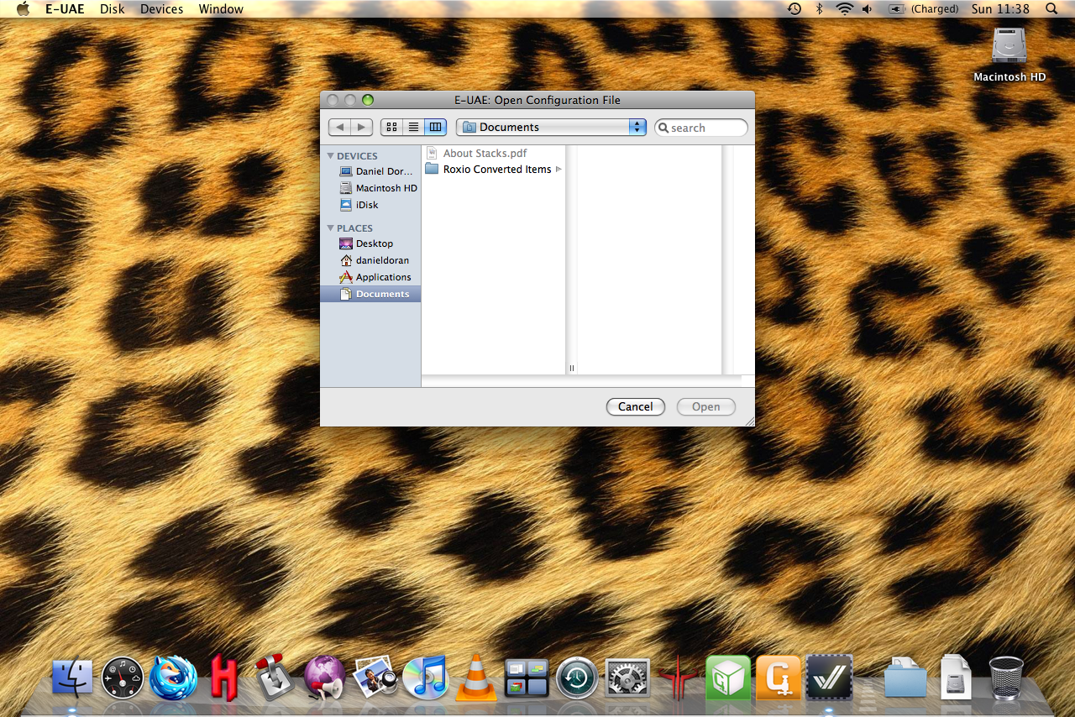Open the Window menu
The height and width of the screenshot is (717, 1075).
pyautogui.click(x=221, y=9)
